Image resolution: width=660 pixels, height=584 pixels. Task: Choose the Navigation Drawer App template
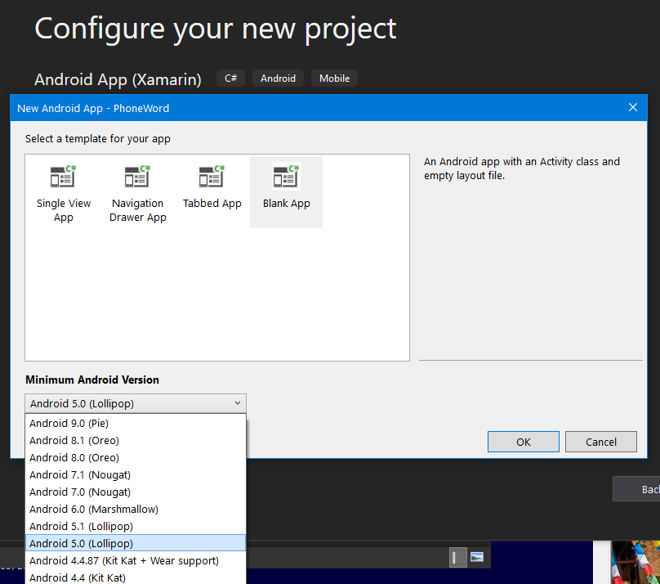137,177
